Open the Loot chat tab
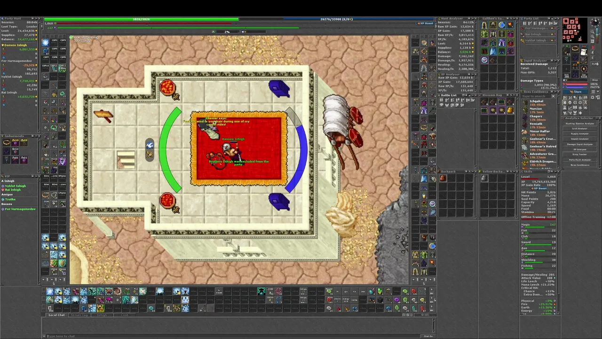 (125, 315)
